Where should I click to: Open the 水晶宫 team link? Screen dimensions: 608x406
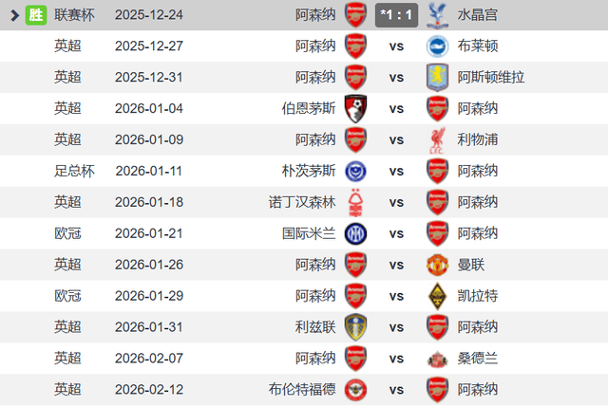point(477,15)
